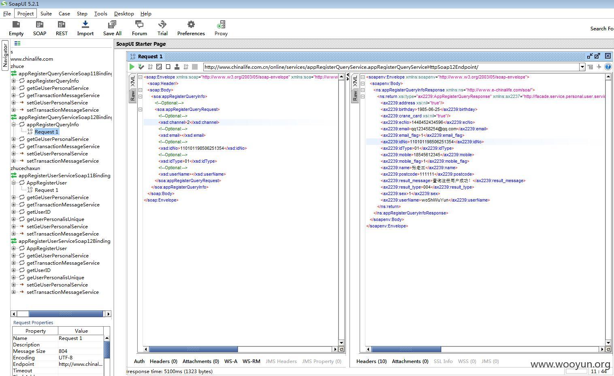Expand getGeUserPersonalService under Soap11Binding query
This screenshot has width=614, height=376.
[x=14, y=88]
